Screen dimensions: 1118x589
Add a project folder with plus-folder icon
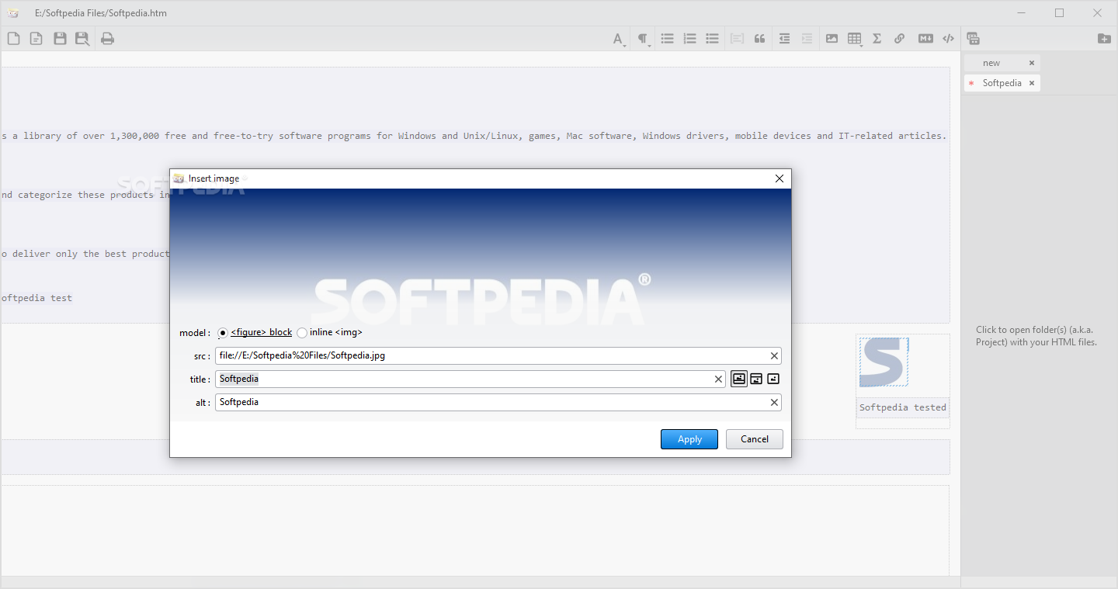coord(1104,39)
